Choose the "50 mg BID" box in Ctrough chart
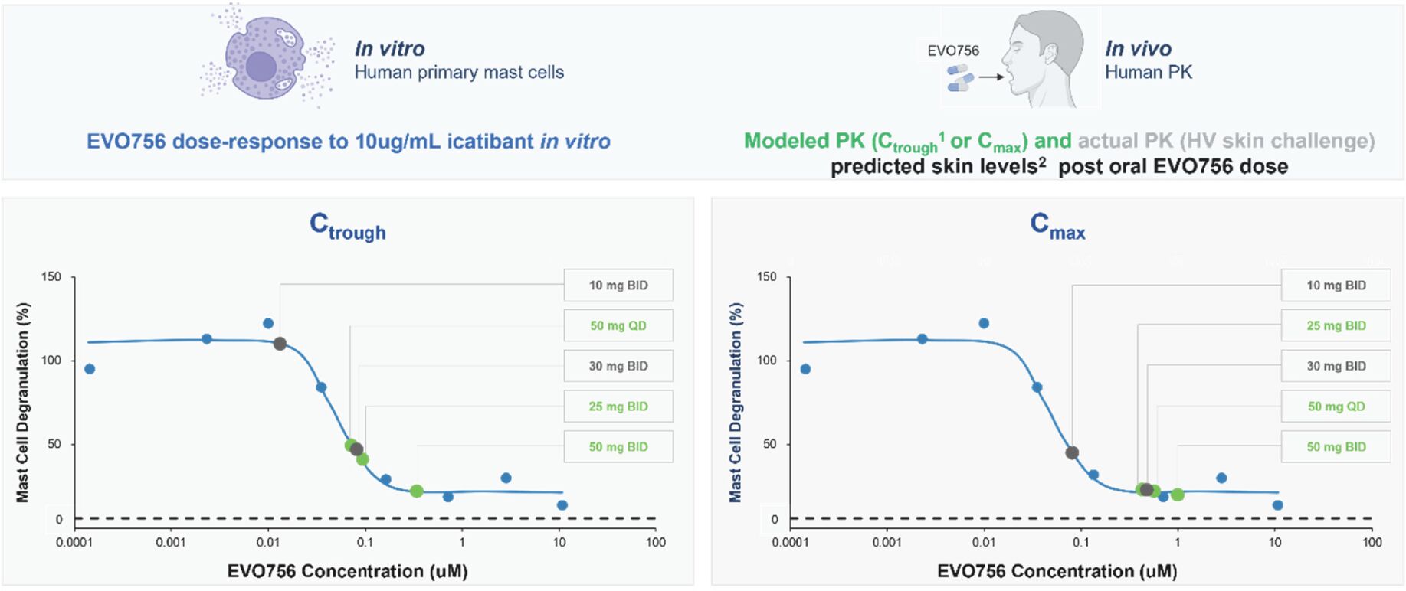The image size is (1406, 591). point(618,447)
